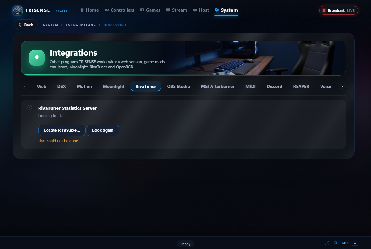Click the green Integrations plug icon
Screen dimensions: 371x249
37,58
